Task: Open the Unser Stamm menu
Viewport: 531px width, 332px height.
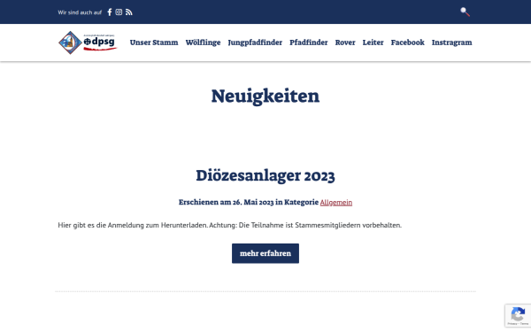Action: [154, 42]
